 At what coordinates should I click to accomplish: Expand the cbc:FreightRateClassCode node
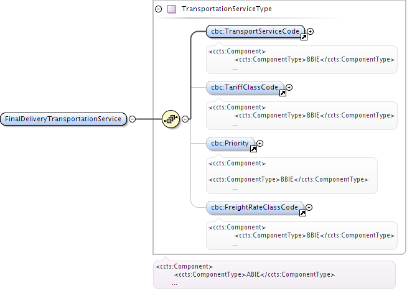point(309,208)
